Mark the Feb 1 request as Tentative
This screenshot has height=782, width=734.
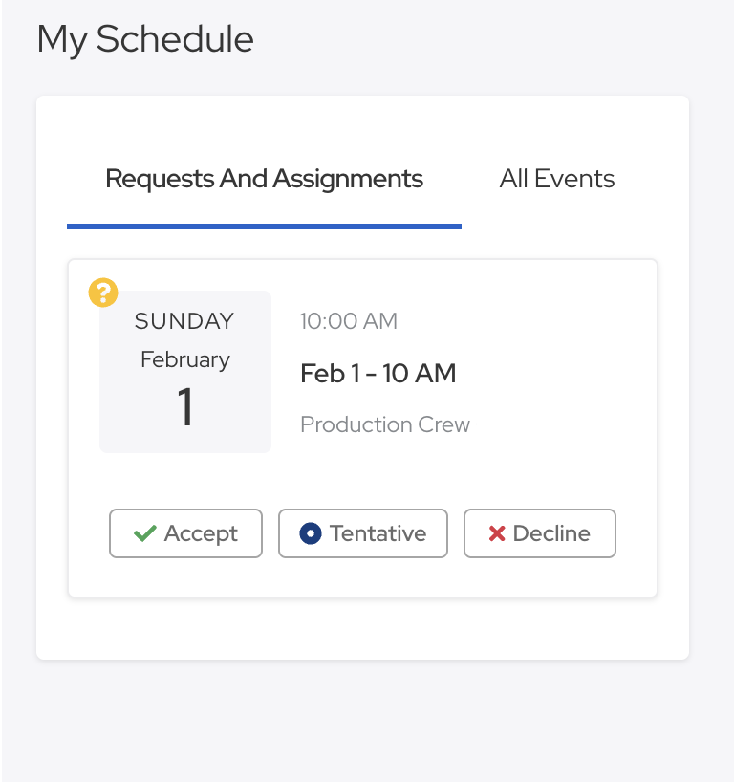tap(363, 533)
